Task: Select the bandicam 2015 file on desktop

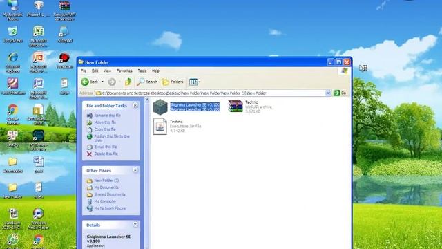Action: pyautogui.click(x=12, y=219)
